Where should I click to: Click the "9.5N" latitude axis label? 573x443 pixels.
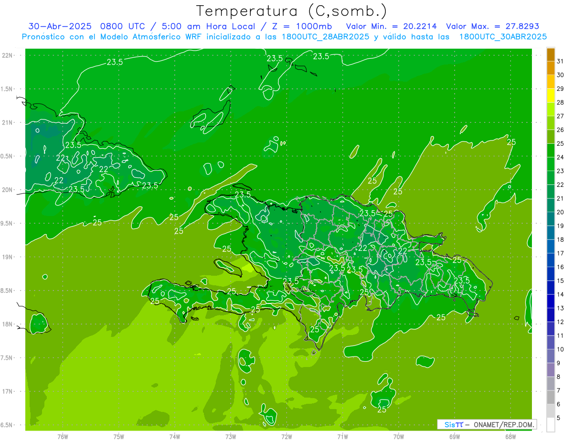(7, 224)
